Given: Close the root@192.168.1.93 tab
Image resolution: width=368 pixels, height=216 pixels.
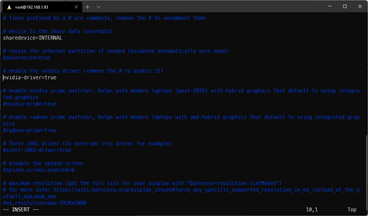Looking at the screenshot, I should pos(76,7).
